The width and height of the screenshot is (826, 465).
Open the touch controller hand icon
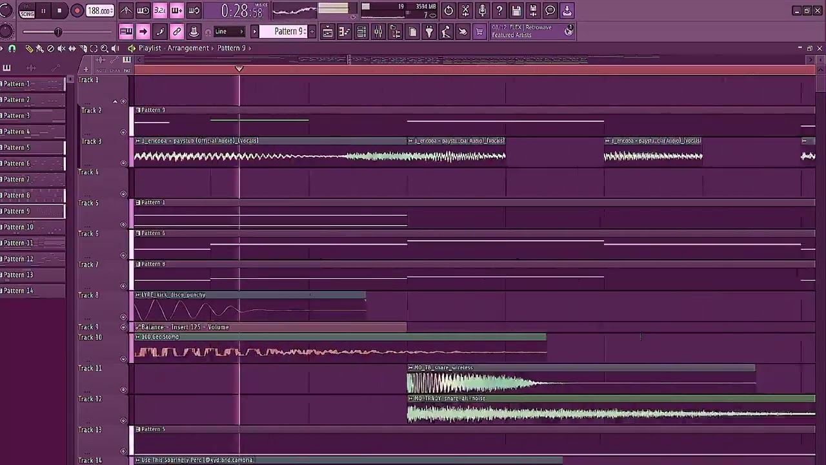click(x=462, y=32)
